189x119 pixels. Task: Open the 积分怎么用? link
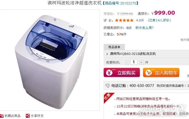[144, 28]
